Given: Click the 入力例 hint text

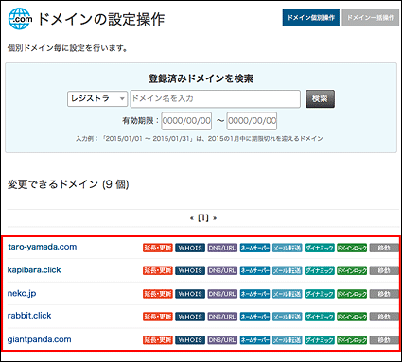Looking at the screenshot, I should point(200,139).
